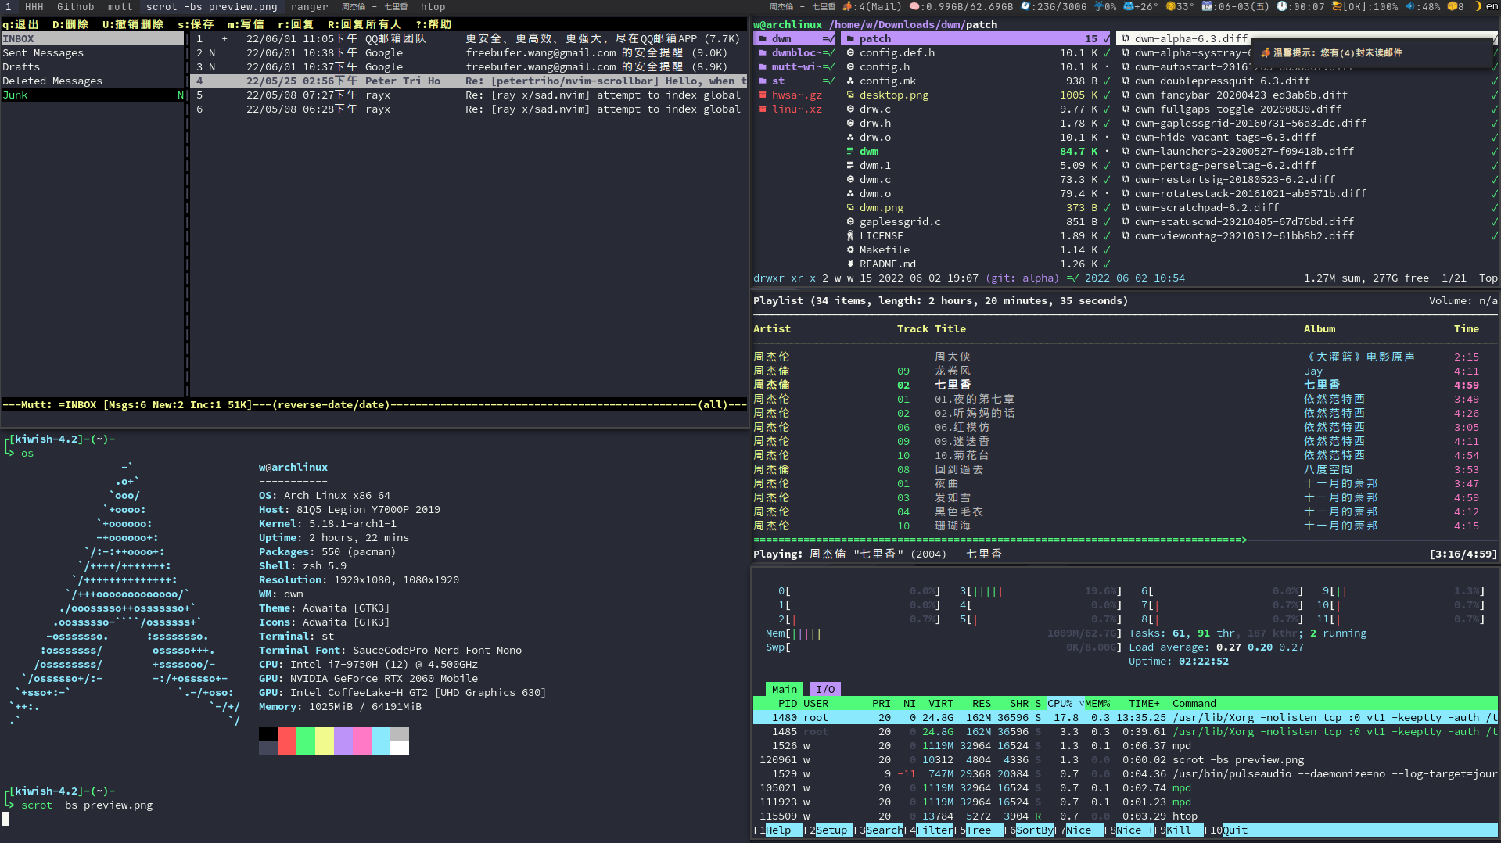Click the ncmpcpp song progress bar

coord(1125,540)
